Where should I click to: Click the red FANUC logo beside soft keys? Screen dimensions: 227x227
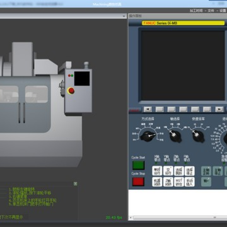coord(135,110)
